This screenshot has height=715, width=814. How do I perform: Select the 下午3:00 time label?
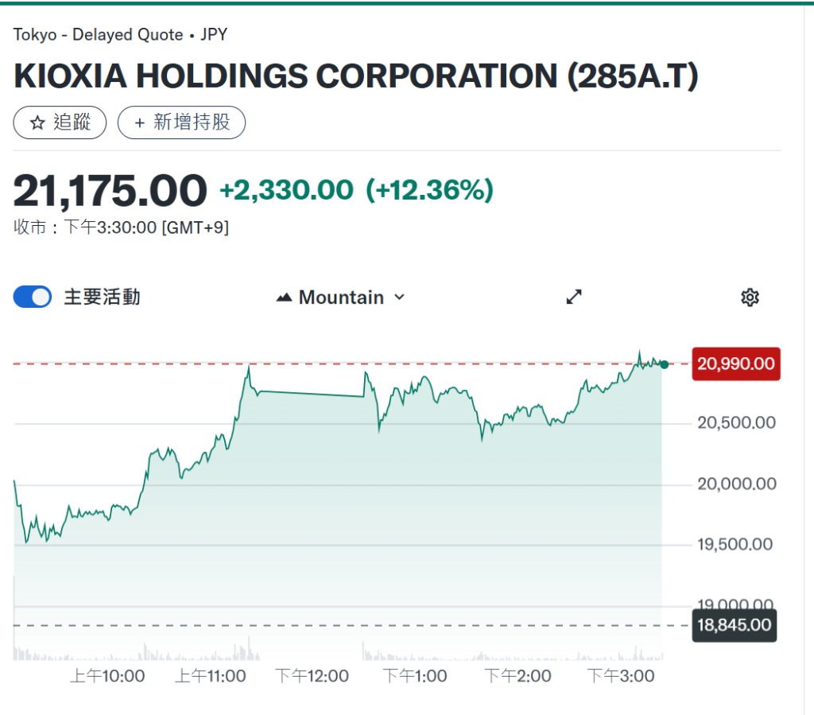pos(619,675)
